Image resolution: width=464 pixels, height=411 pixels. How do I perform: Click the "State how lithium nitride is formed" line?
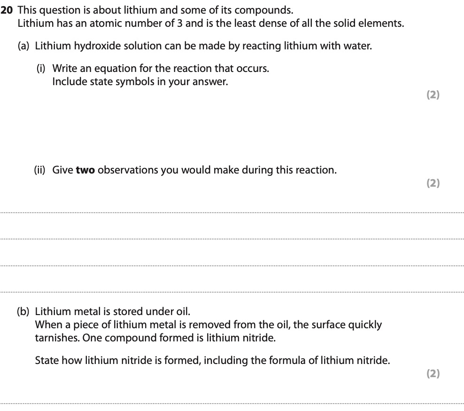click(212, 361)
